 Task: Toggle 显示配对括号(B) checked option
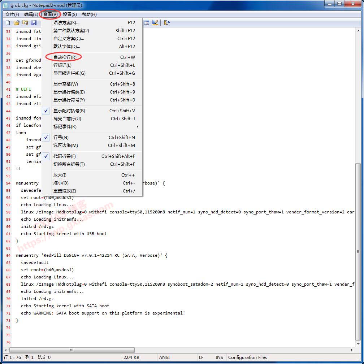point(69,111)
